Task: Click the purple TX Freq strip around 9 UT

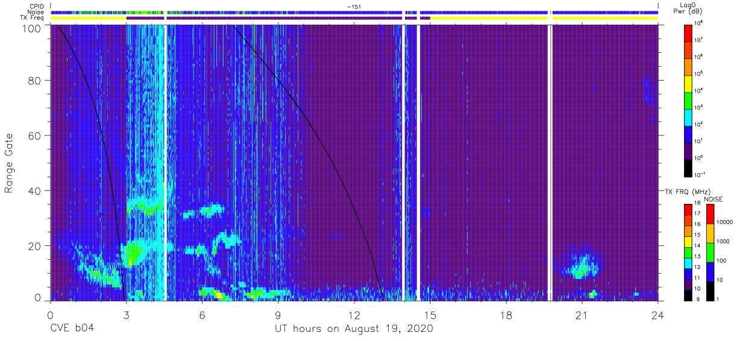Action: coord(284,18)
